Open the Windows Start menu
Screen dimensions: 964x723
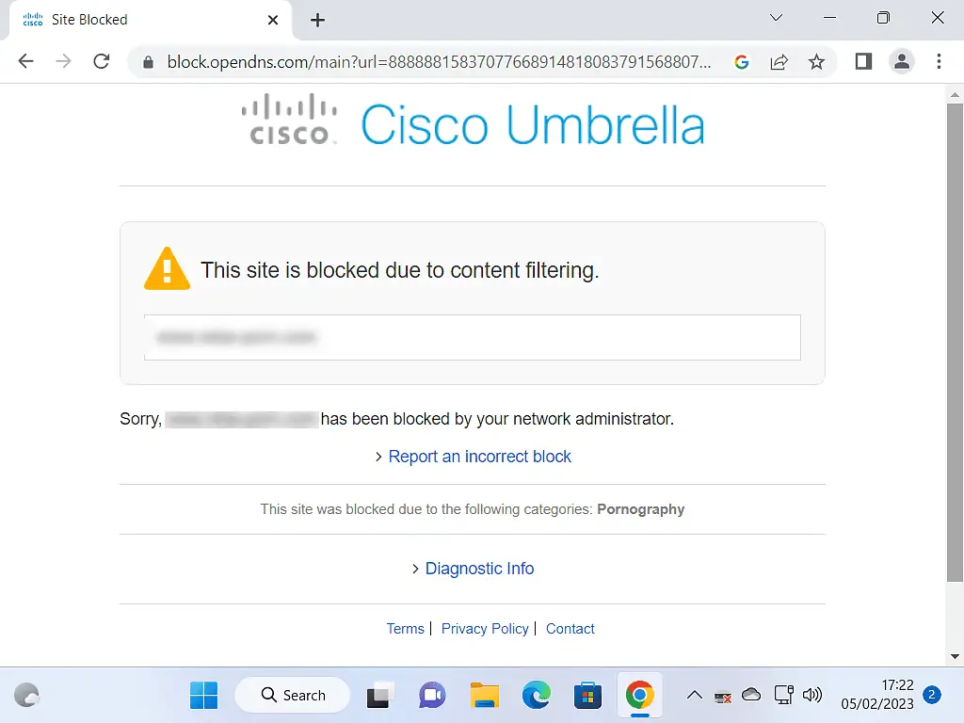point(203,696)
